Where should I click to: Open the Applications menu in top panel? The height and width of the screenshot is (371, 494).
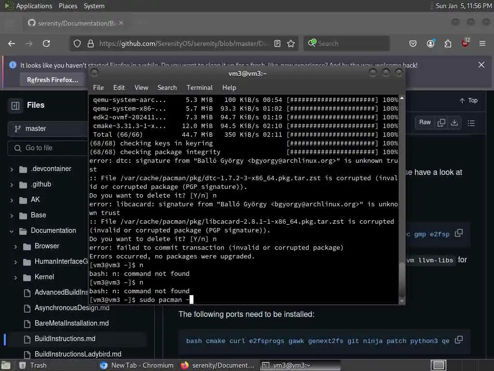coord(34,6)
